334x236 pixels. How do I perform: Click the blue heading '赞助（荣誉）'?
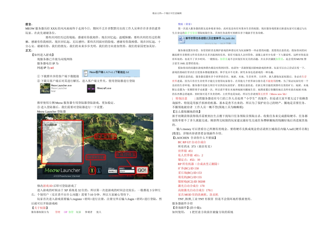coord(185,24)
